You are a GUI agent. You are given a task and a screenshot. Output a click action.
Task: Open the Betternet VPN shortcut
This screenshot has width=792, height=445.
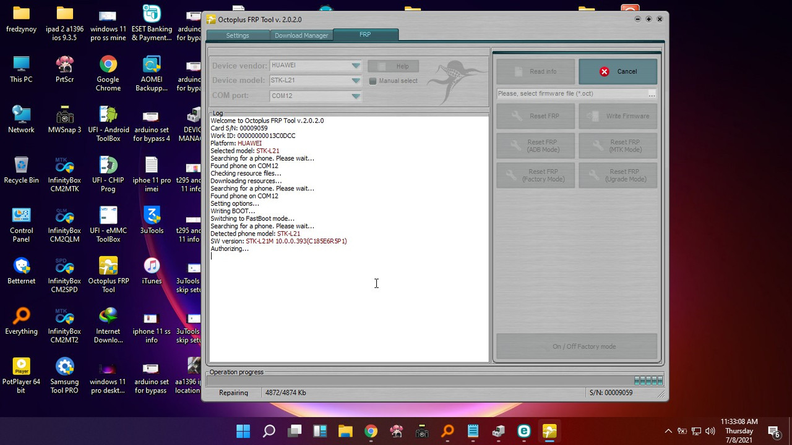tap(21, 268)
